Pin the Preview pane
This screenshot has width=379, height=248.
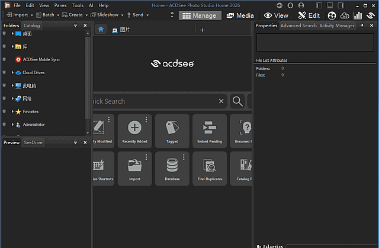pos(75,142)
